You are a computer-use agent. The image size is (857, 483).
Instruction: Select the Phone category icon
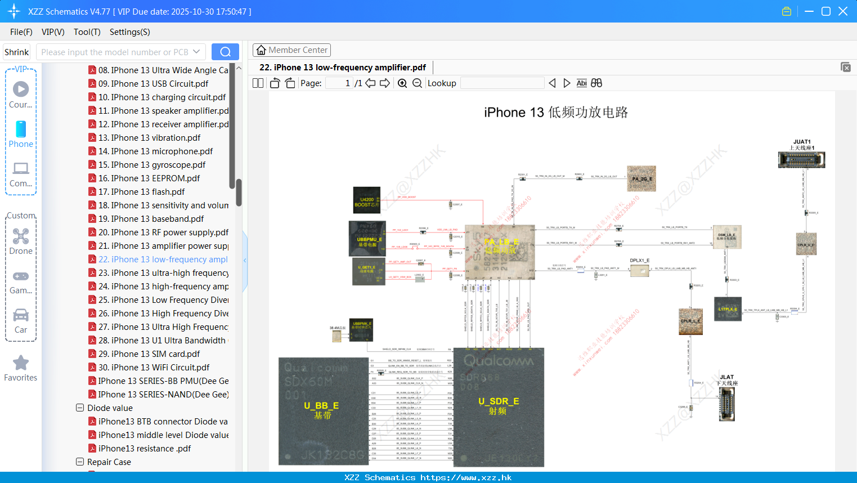21,134
